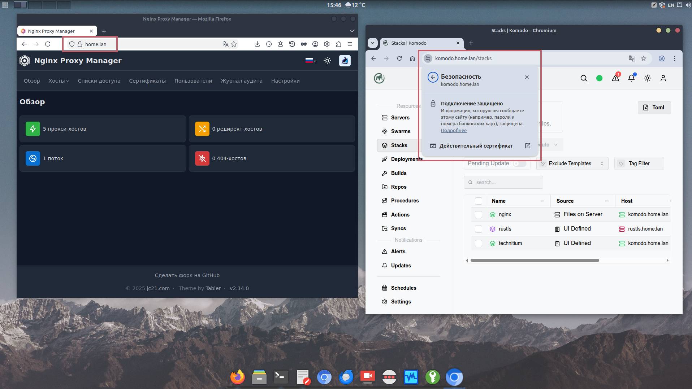This screenshot has width=692, height=389.
Task: Toggle Komodo light/dark theme with sun icon
Action: pyautogui.click(x=648, y=78)
